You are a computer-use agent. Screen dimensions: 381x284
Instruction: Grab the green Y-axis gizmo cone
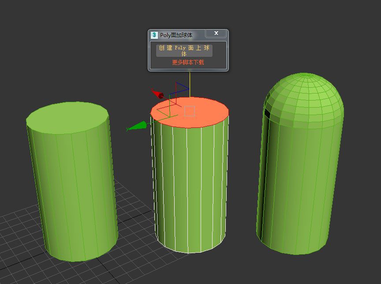(x=138, y=126)
